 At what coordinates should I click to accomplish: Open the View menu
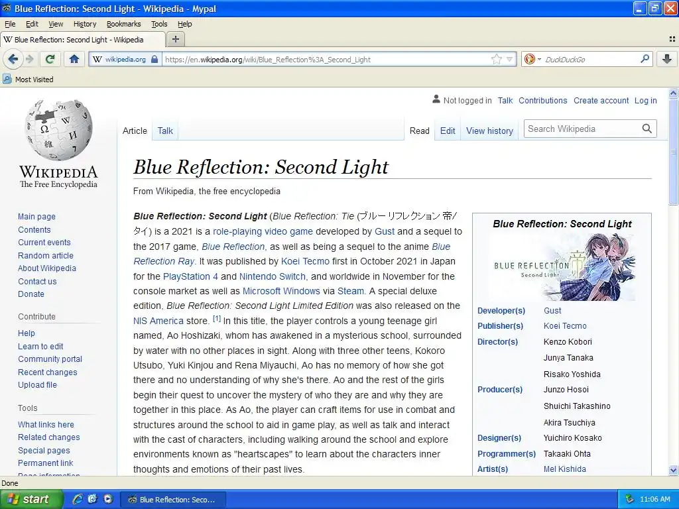(x=56, y=24)
